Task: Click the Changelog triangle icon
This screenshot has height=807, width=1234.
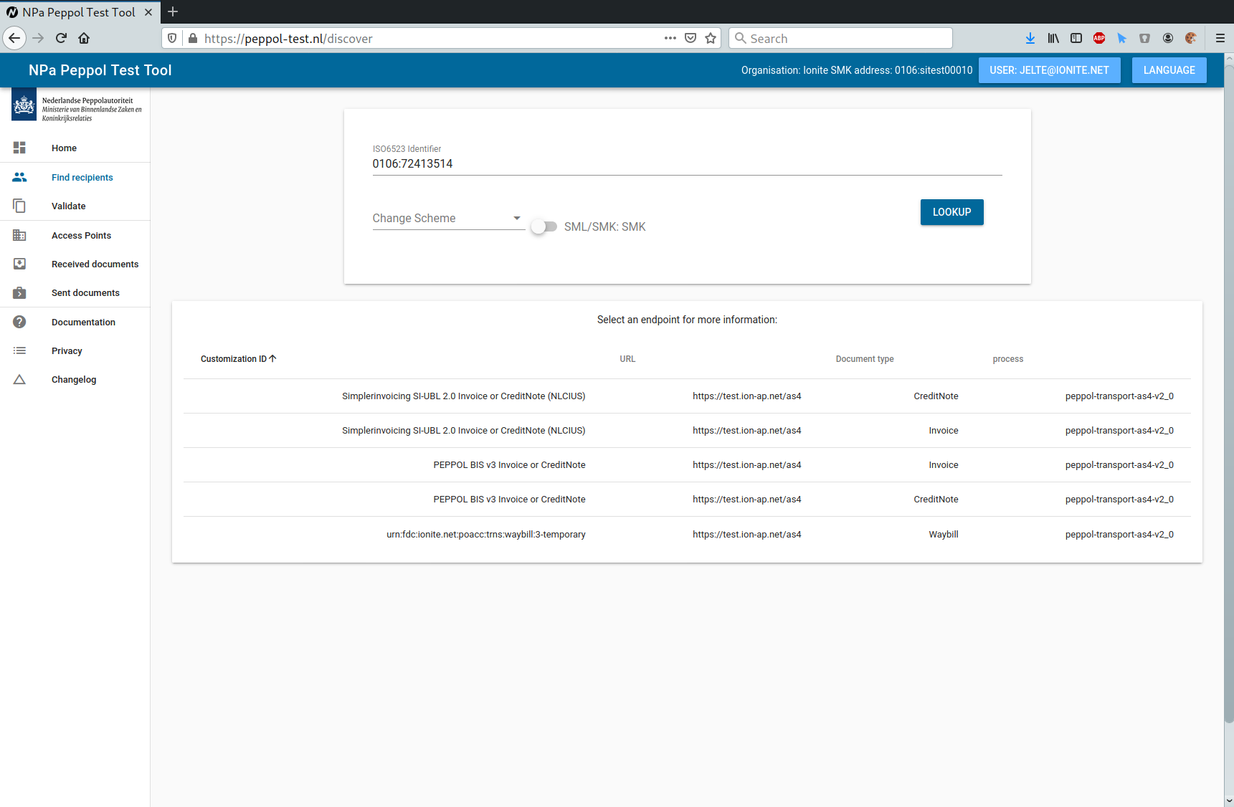Action: point(19,379)
